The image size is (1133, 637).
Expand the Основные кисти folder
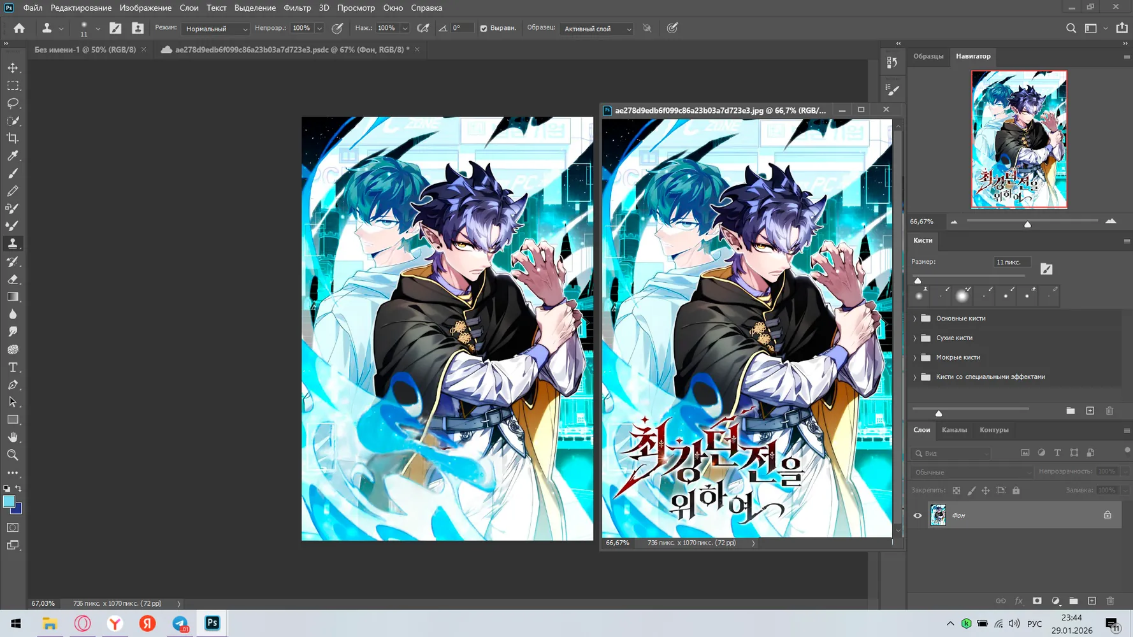(915, 318)
